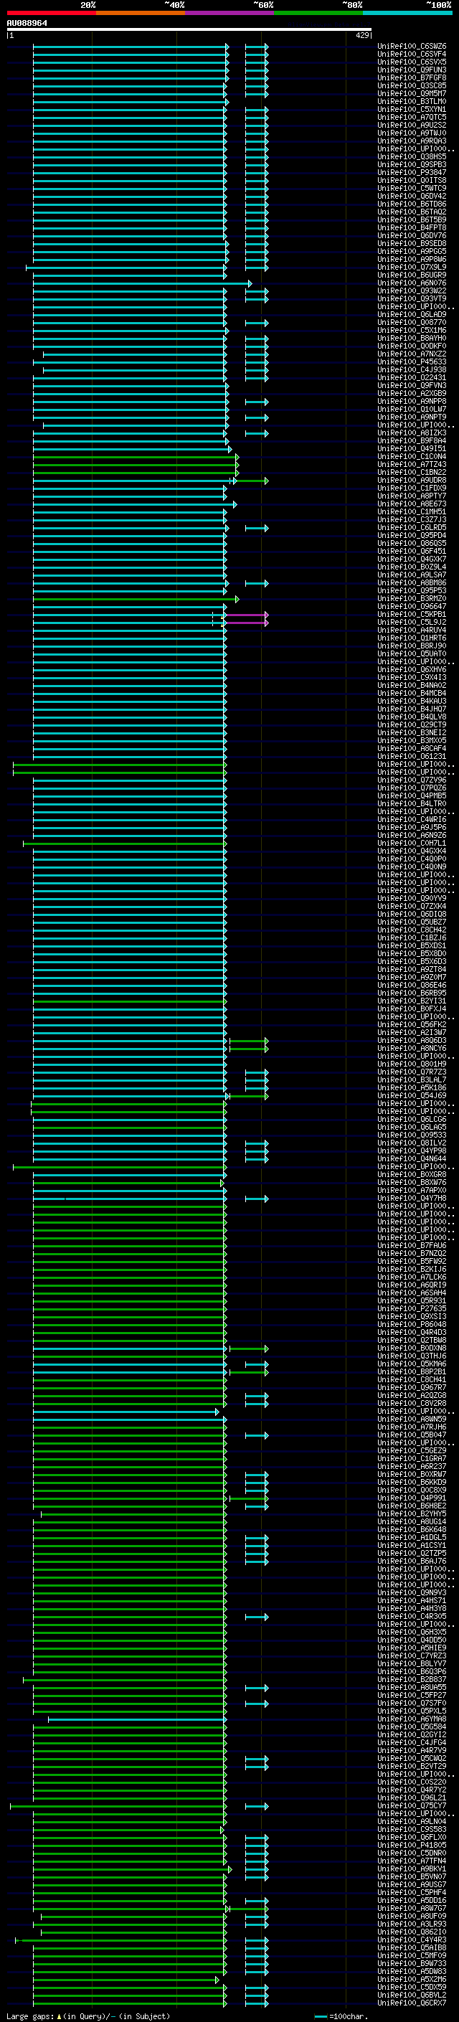Open hit UniRef100_A7TZ43
This screenshot has height=2022, width=459.
(412, 465)
